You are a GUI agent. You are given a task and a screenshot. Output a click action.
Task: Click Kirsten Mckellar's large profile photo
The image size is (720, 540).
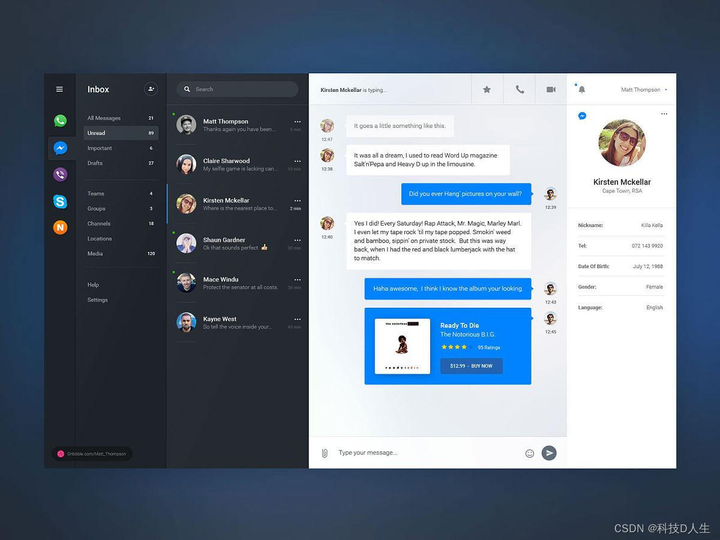(622, 143)
